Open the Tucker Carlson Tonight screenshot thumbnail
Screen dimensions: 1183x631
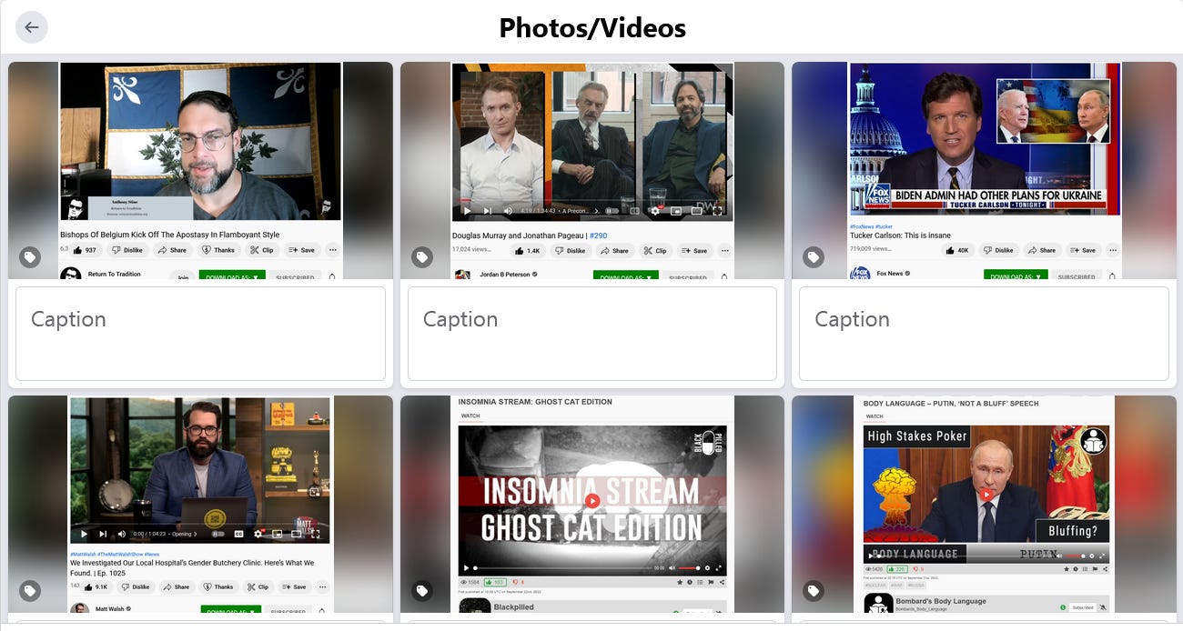(x=984, y=170)
